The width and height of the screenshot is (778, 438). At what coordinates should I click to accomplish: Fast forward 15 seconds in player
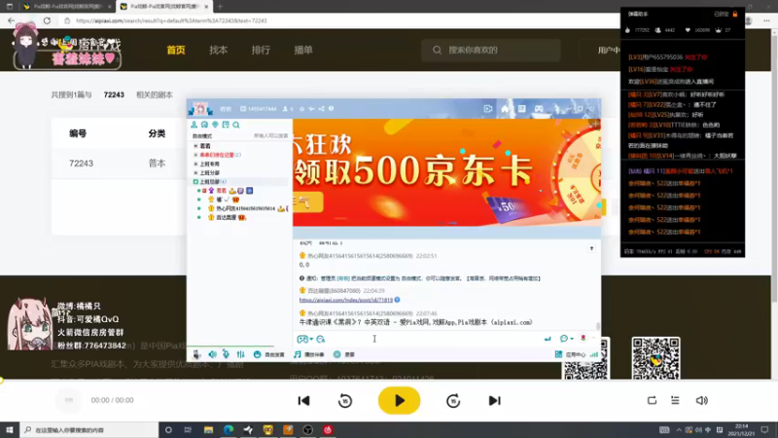(x=453, y=400)
